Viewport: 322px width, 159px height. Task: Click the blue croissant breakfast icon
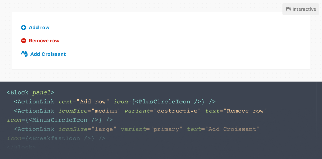click(x=25, y=54)
